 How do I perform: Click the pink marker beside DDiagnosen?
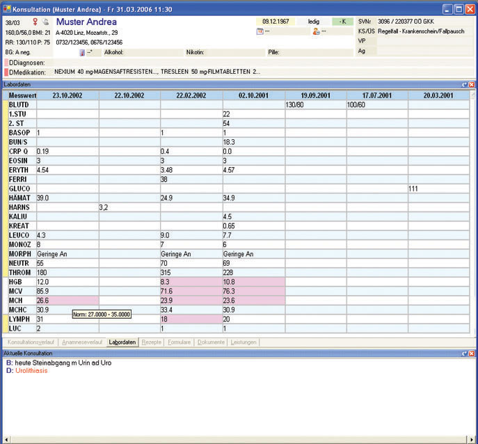(x=6, y=63)
